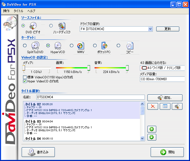Select コピー target radio button

click(x=118, y=46)
